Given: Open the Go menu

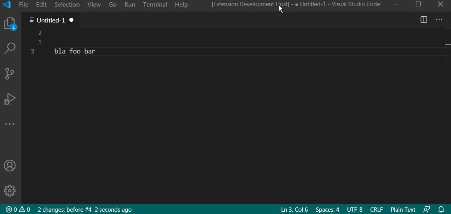Looking at the screenshot, I should 113,5.
